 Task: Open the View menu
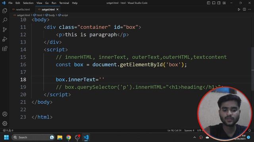pyautogui.click(x=39, y=3)
